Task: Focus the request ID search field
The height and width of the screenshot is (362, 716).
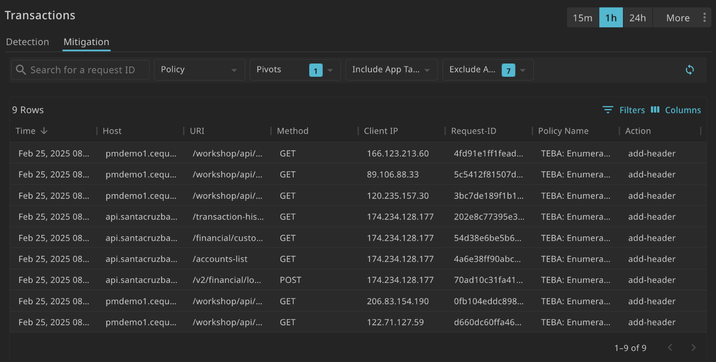Action: coord(80,70)
